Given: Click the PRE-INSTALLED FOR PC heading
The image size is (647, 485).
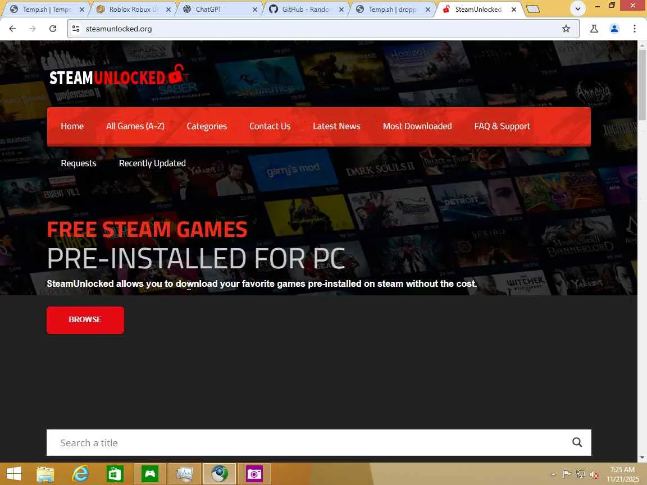Looking at the screenshot, I should point(195,259).
